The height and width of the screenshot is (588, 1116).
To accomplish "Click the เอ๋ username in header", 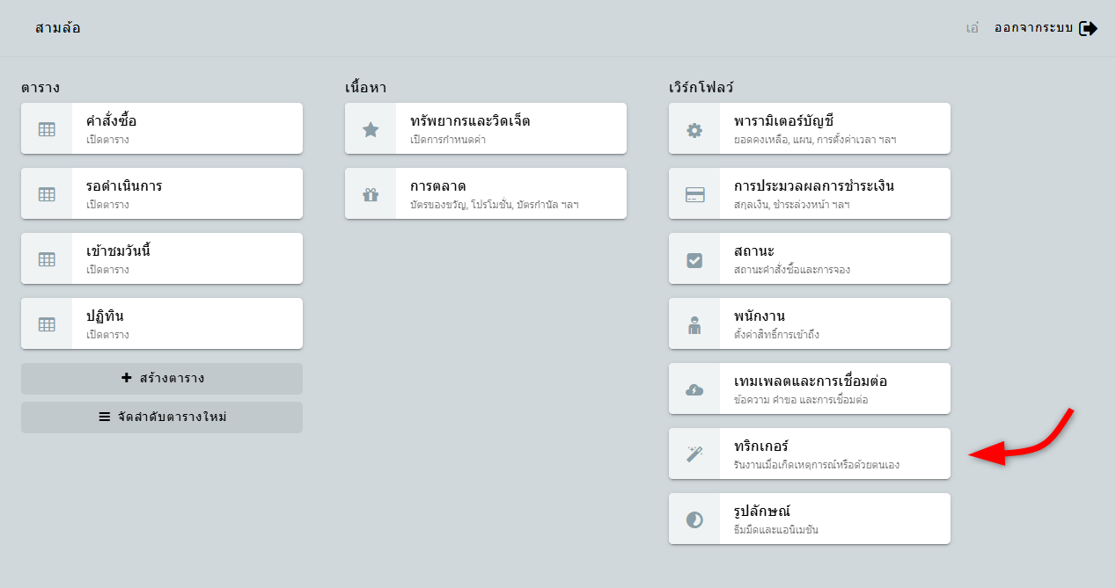I will [x=973, y=28].
